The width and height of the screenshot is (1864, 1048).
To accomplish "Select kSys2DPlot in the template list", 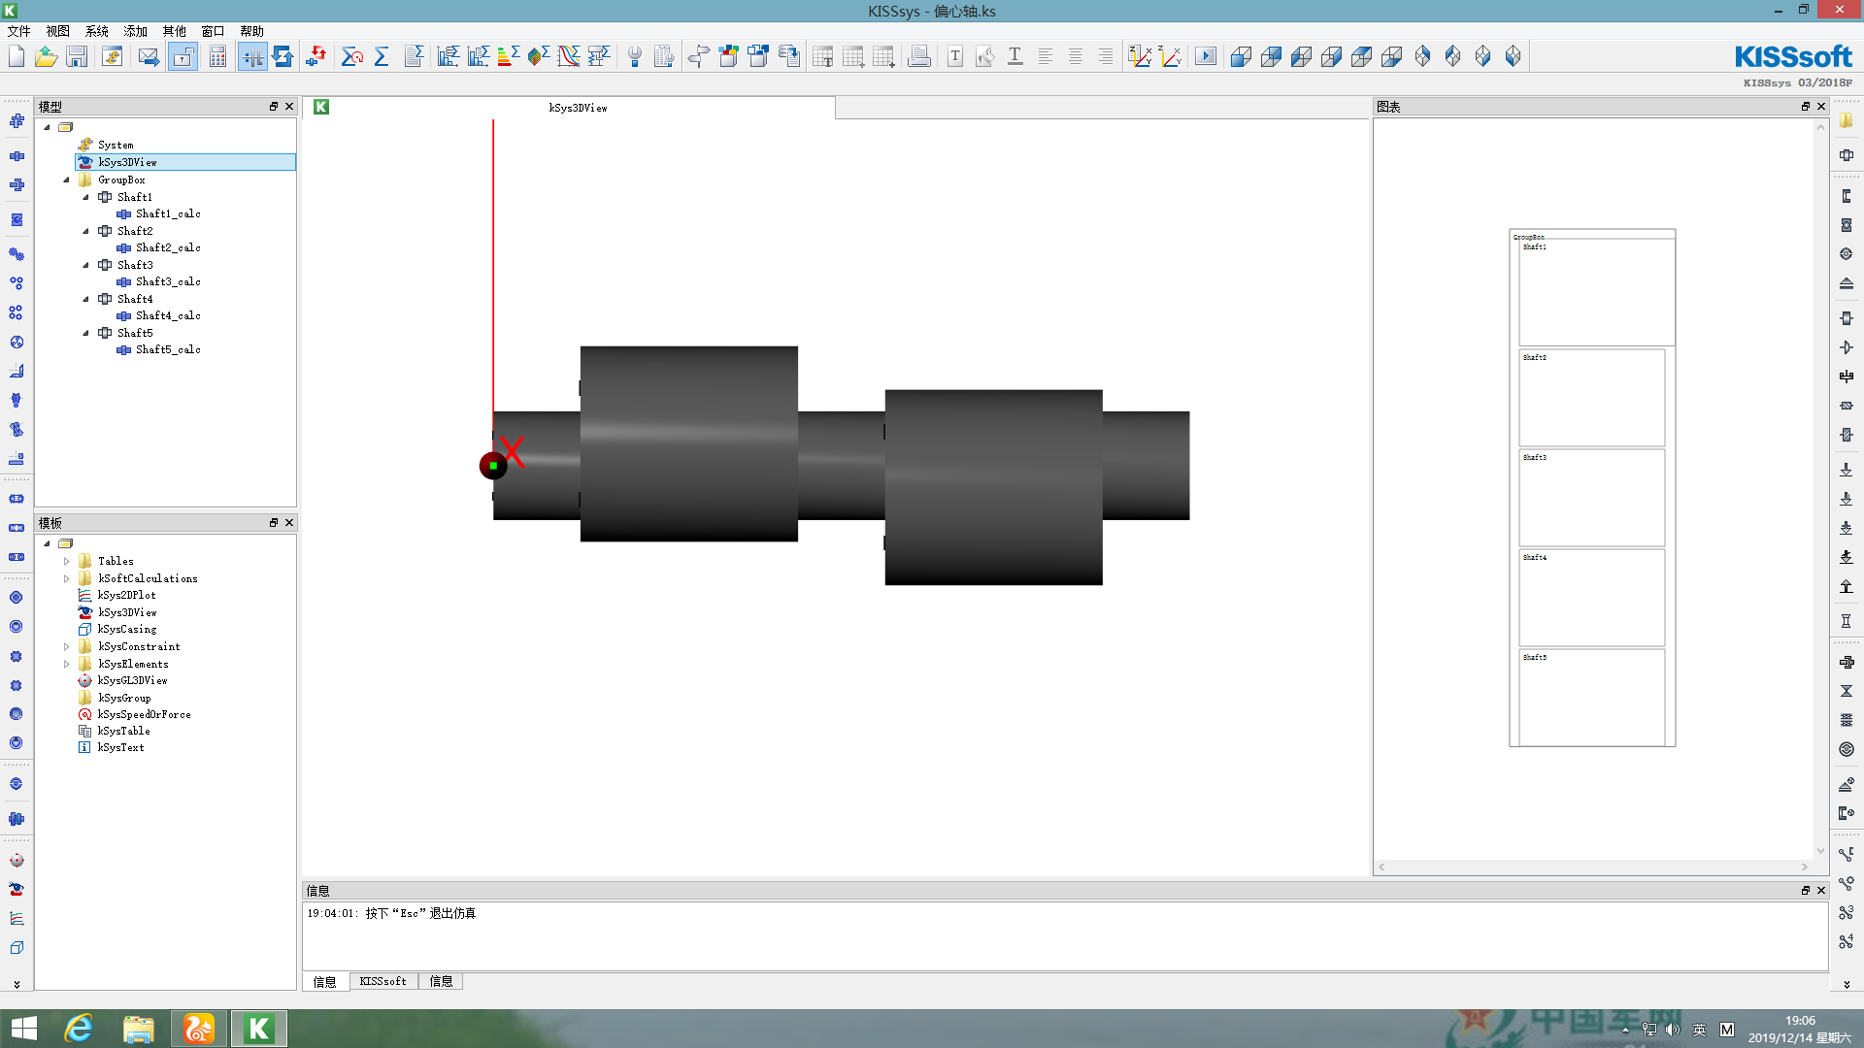I will (x=126, y=595).
